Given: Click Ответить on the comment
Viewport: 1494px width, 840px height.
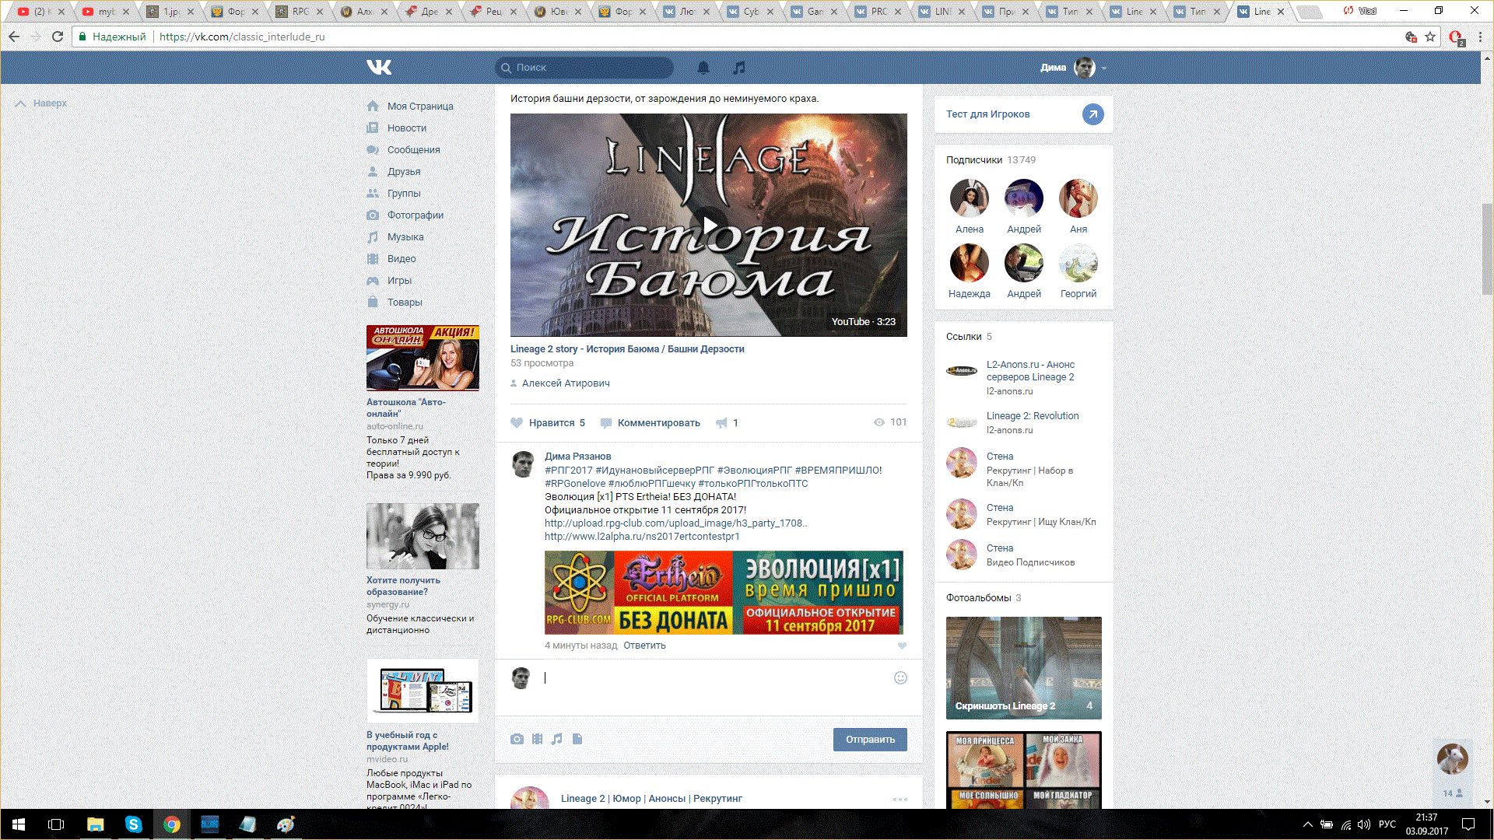Looking at the screenshot, I should click(644, 646).
